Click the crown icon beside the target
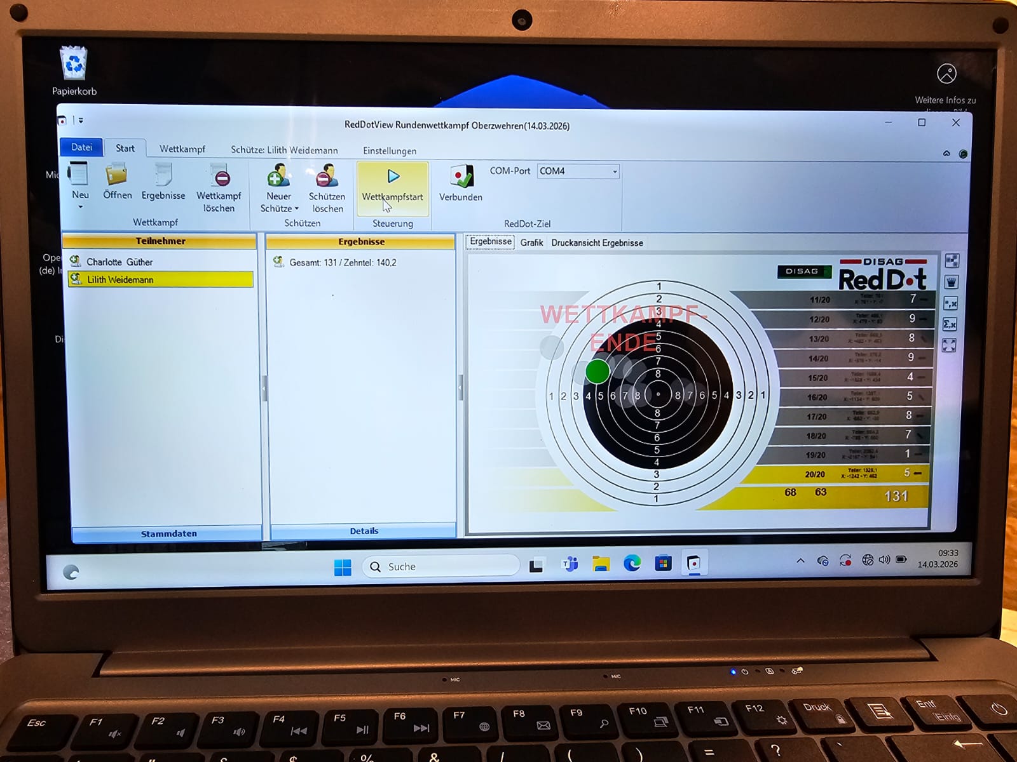 [951, 282]
